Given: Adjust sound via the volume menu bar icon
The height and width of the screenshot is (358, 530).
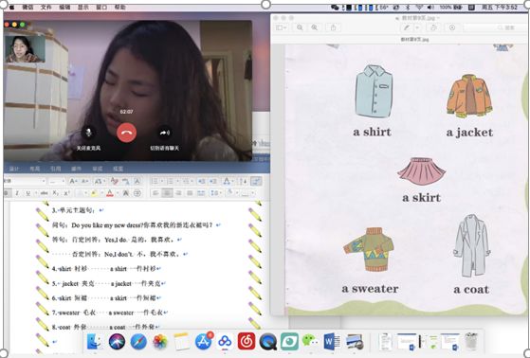Looking at the screenshot, I should point(430,7).
